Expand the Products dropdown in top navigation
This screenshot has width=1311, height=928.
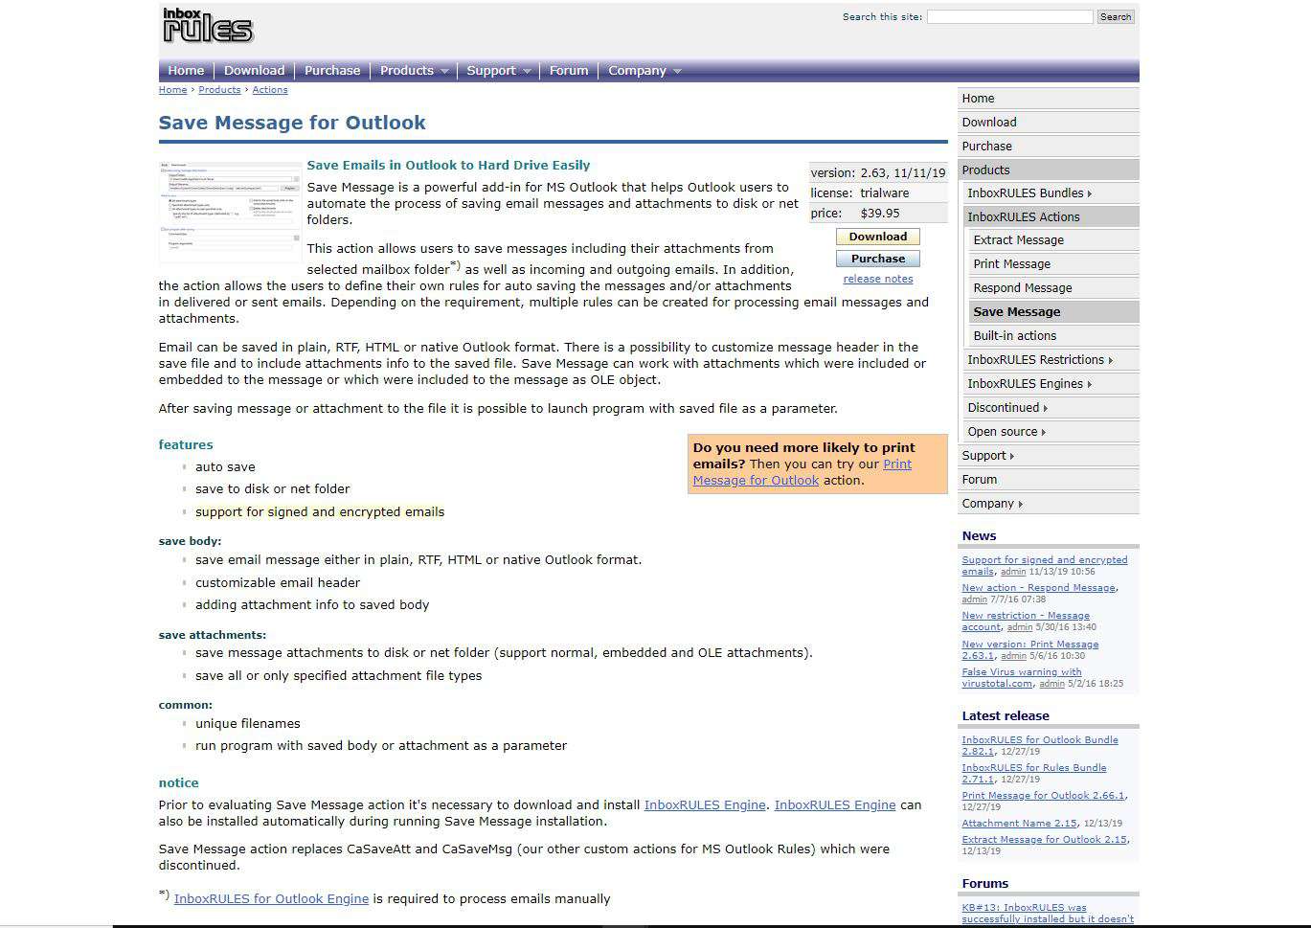click(x=414, y=71)
